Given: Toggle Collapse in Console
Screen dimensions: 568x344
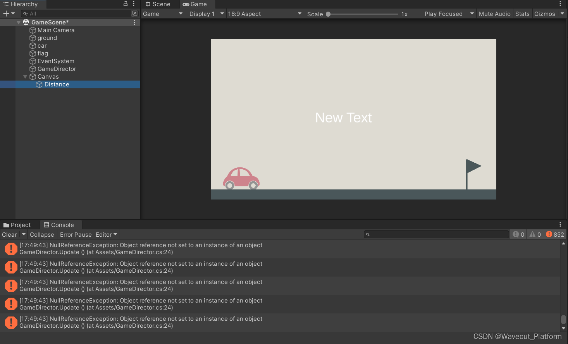Looking at the screenshot, I should click(42, 235).
